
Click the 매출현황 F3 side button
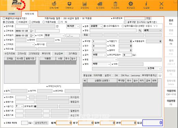click(x=171, y=102)
